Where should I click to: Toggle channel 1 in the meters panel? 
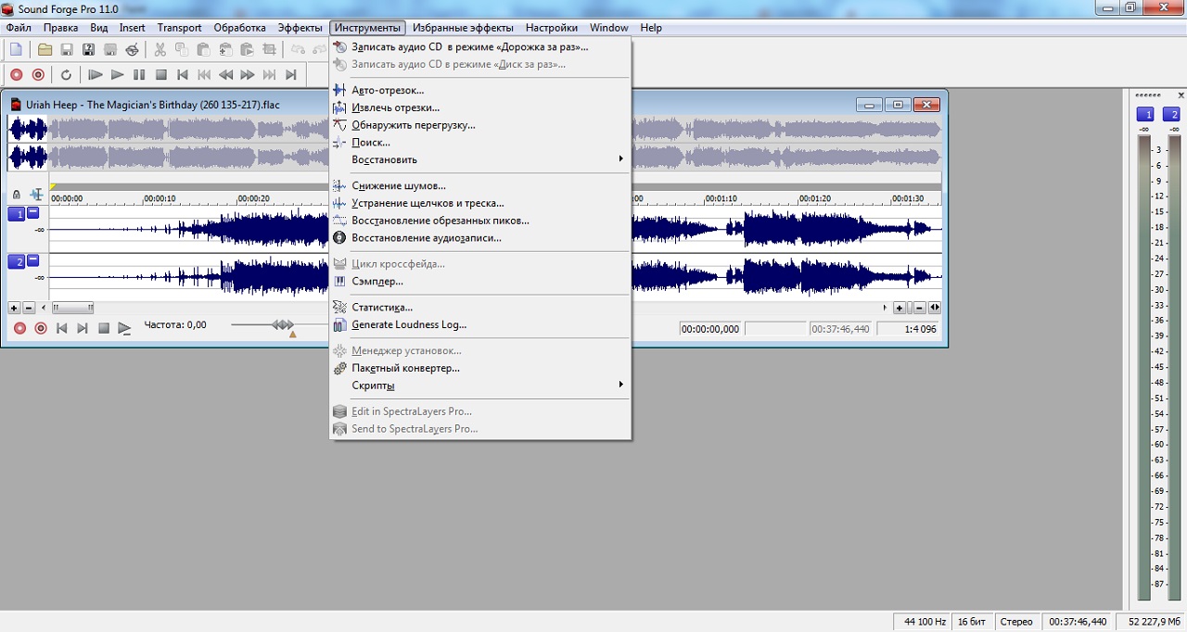tap(1146, 114)
